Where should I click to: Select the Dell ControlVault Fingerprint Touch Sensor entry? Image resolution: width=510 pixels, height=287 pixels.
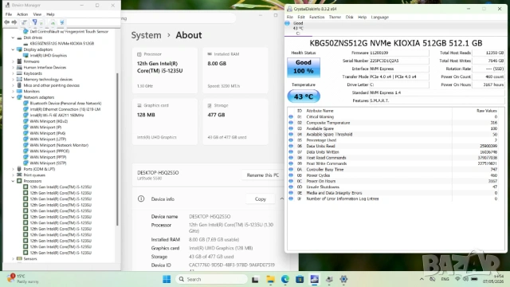(x=69, y=32)
